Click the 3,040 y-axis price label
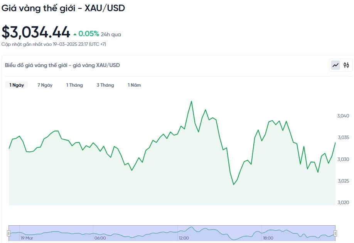The image size is (354, 243). click(x=343, y=116)
